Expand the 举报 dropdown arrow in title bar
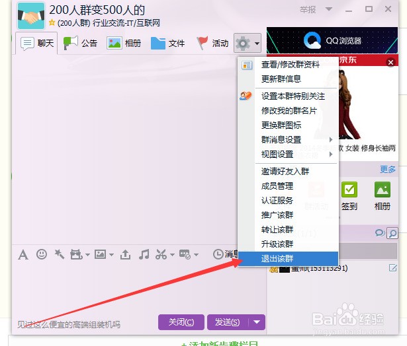Image resolution: width=407 pixels, height=346 pixels. (x=329, y=9)
